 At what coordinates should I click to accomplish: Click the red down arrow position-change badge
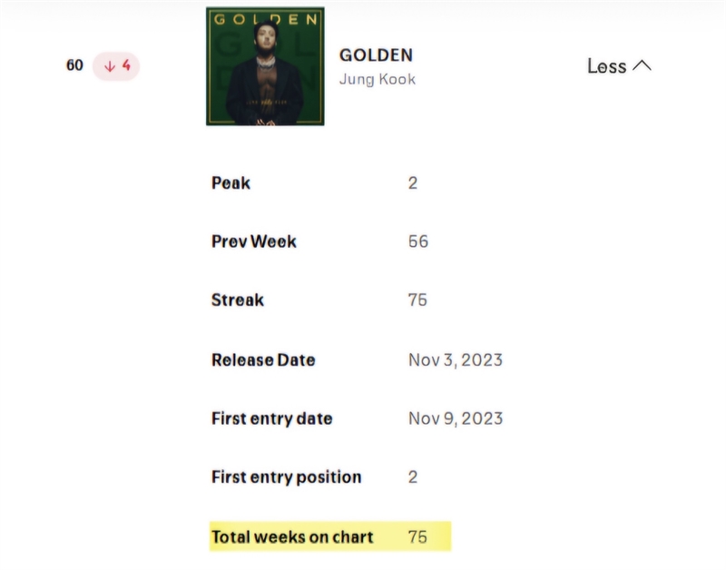pos(115,65)
